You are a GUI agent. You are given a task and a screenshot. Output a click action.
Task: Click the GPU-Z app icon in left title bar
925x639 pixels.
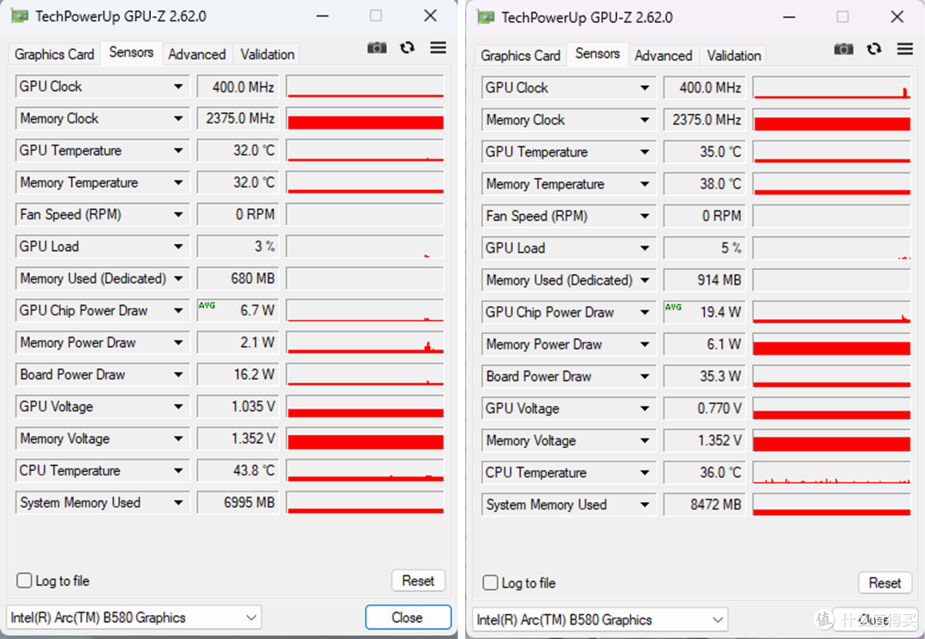[19, 16]
